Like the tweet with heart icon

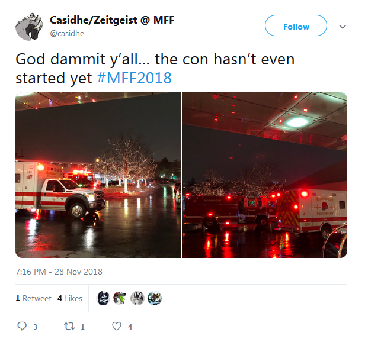tap(117, 326)
